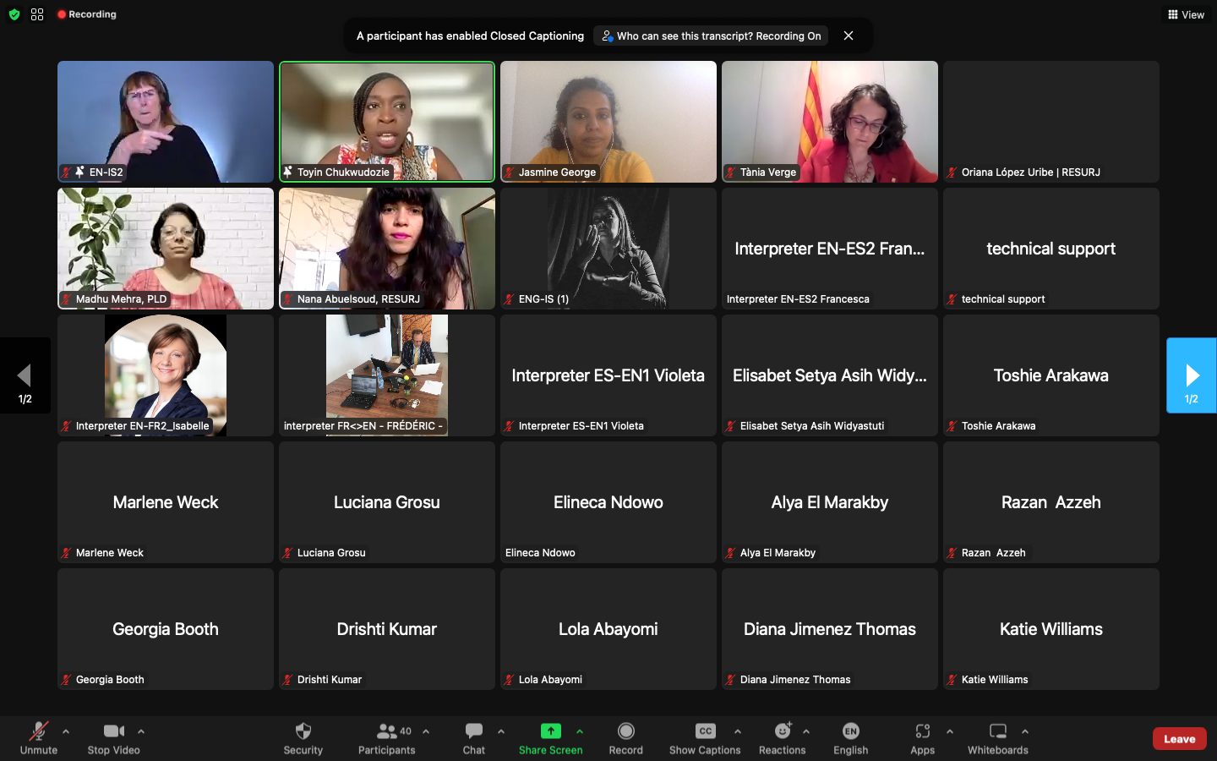Click the green Share Screen icon
The height and width of the screenshot is (761, 1217).
550,731
